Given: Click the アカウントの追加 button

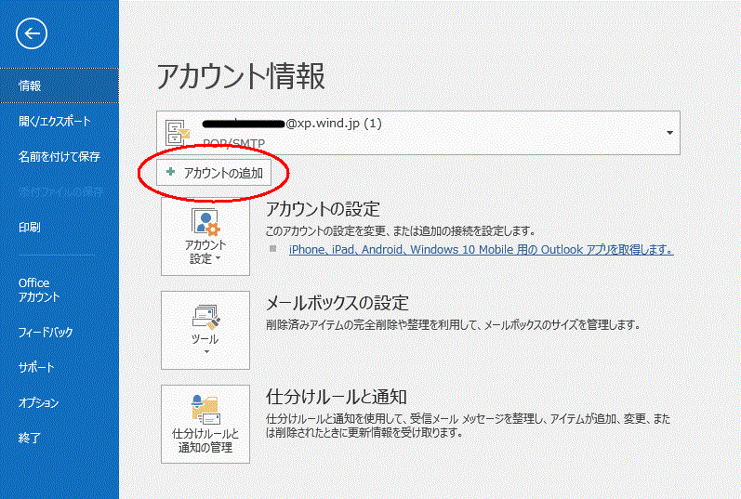Looking at the screenshot, I should point(214,173).
